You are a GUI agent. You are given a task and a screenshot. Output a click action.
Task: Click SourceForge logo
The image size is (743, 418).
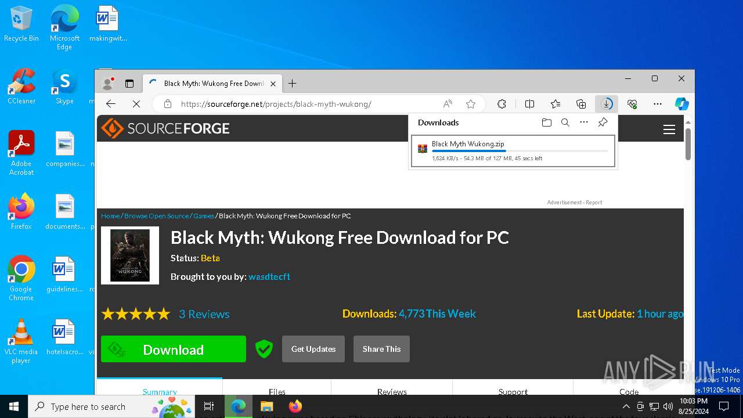[x=166, y=128]
